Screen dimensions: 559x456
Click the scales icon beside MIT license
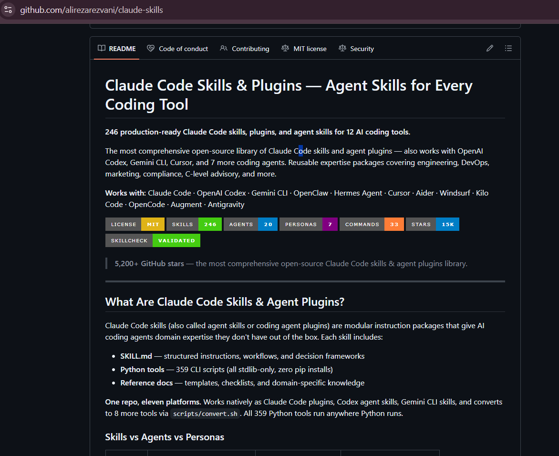(x=285, y=48)
